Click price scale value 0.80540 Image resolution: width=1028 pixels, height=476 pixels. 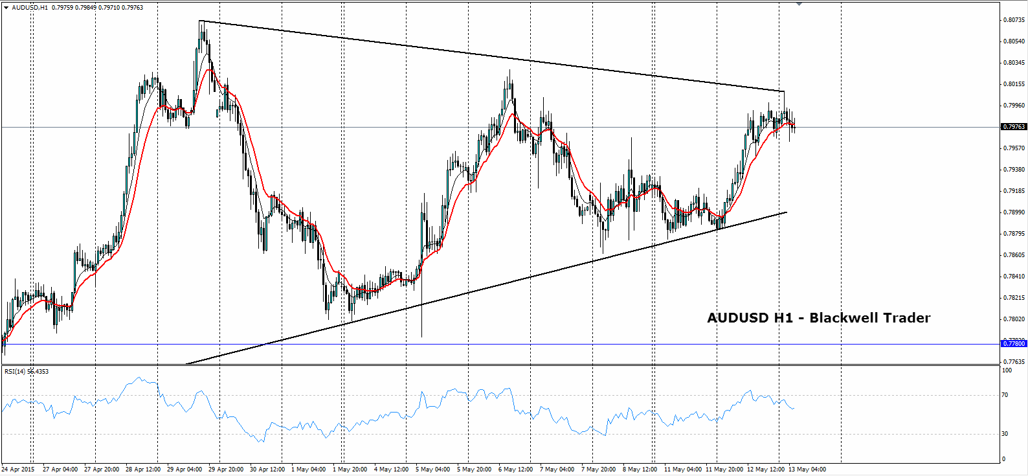pos(1014,41)
